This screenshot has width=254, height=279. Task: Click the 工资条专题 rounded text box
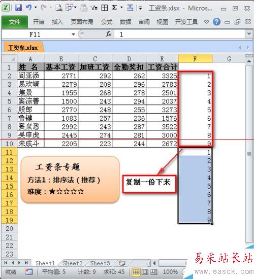click(x=70, y=180)
